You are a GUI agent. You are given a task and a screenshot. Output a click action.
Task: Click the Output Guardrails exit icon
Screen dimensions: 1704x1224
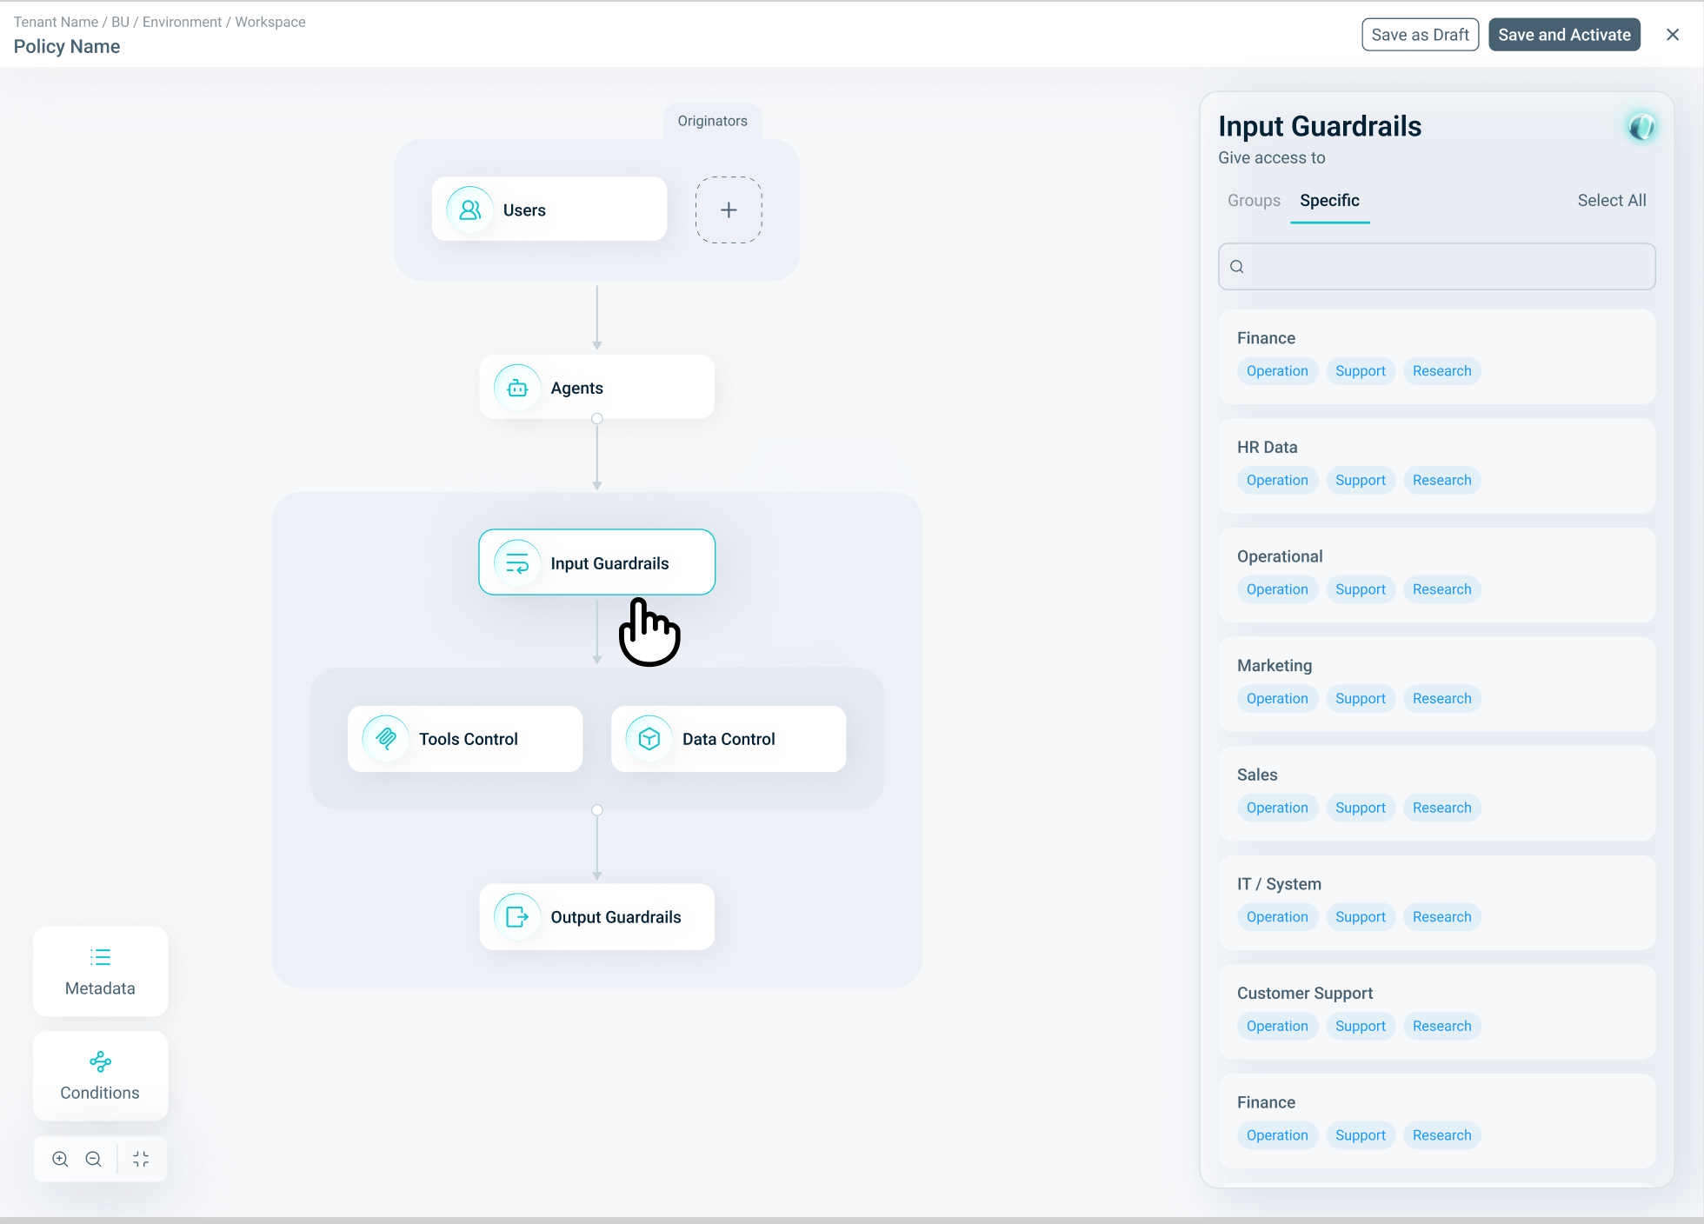pyautogui.click(x=517, y=917)
